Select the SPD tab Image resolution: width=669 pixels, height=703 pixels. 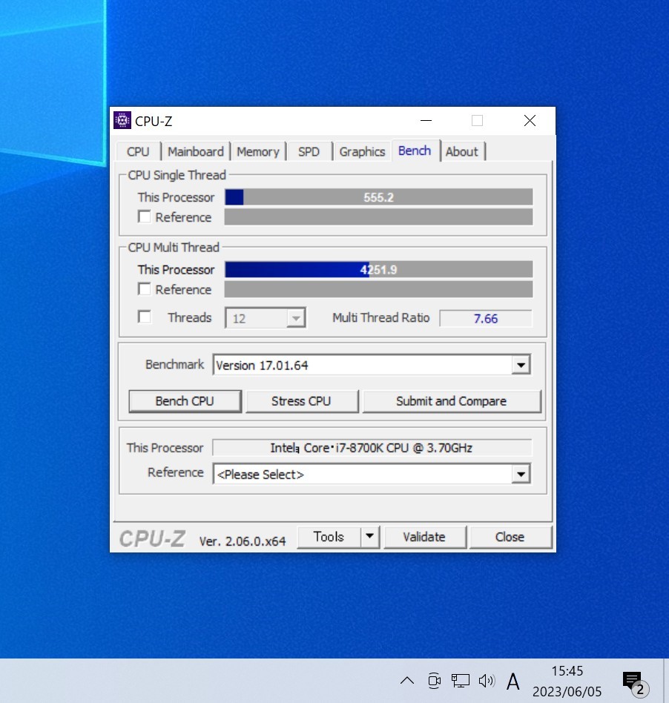pos(309,151)
